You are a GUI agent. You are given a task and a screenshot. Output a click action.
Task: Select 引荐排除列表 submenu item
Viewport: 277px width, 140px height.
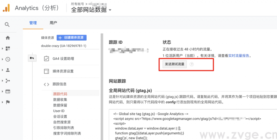(x=64, y=128)
